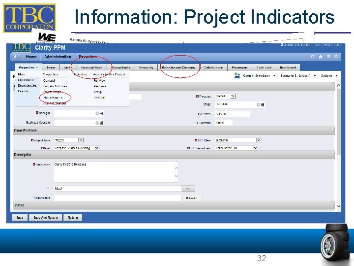
Task: Click the Home icon in the top bar
Action: point(321,57)
